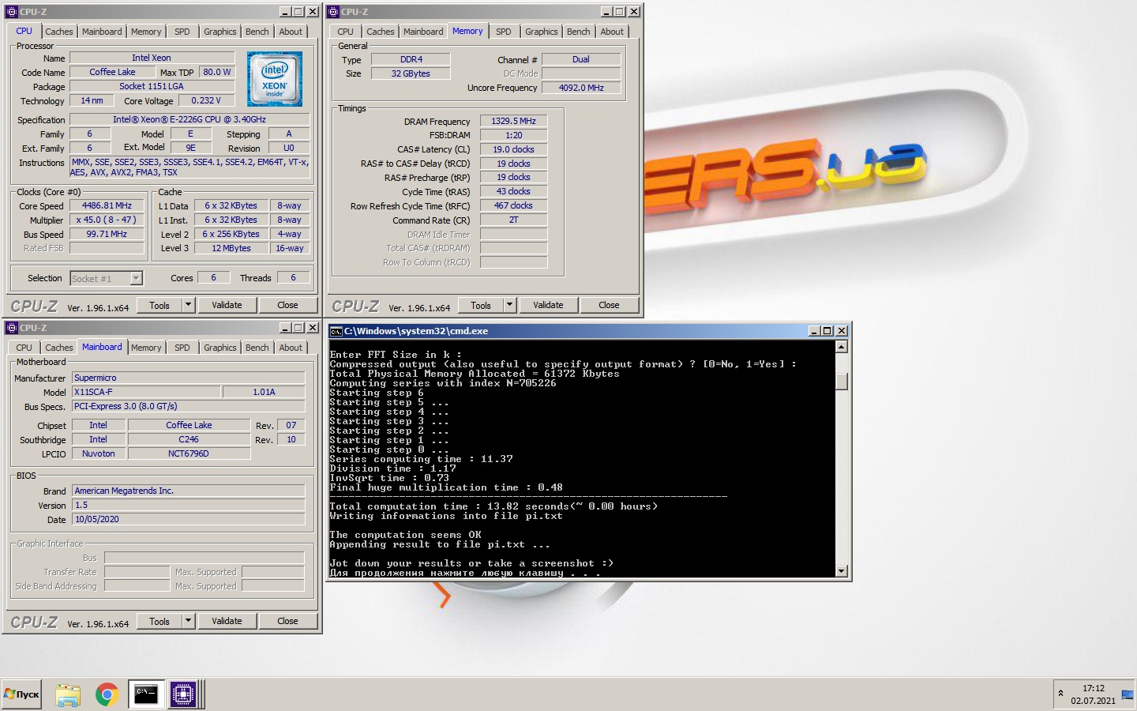Image resolution: width=1137 pixels, height=711 pixels.
Task: Click the 32 GBytes memory size field
Action: point(411,73)
